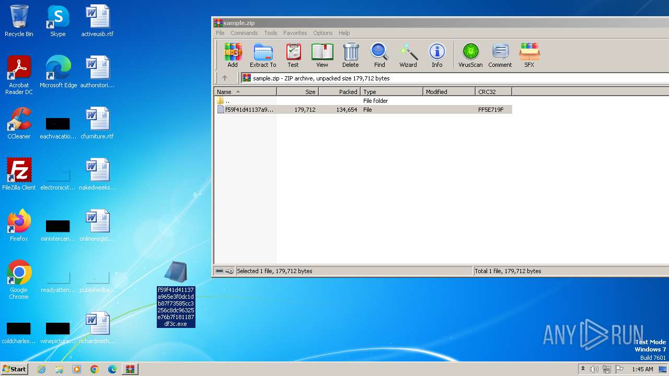Open the Find tool
The width and height of the screenshot is (669, 376).
pyautogui.click(x=379, y=55)
